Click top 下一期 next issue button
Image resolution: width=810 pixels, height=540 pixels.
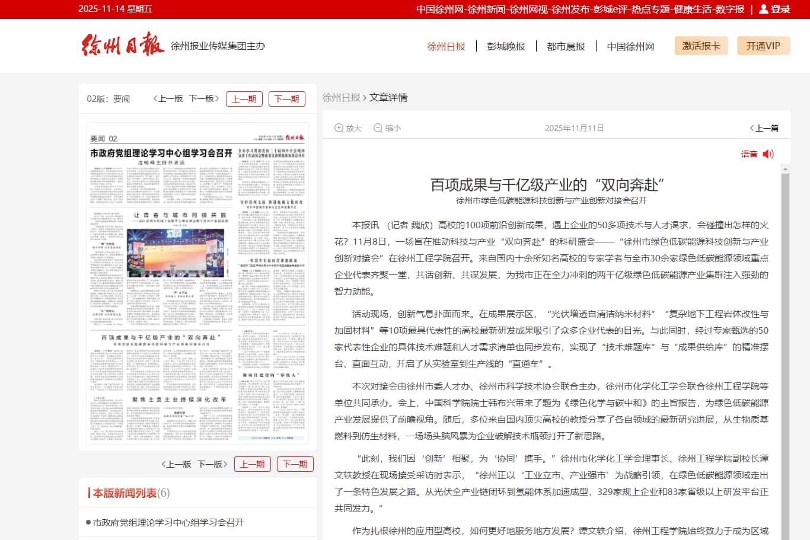coord(286,99)
